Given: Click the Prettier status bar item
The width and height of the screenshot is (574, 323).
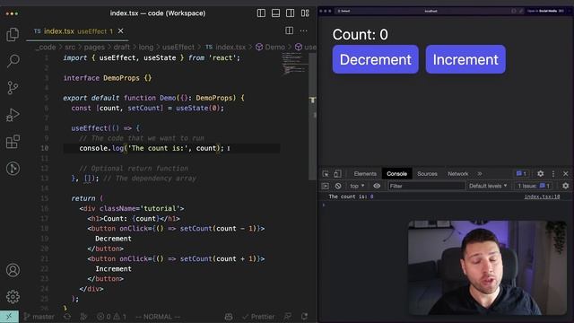Looking at the screenshot, I should 258,317.
